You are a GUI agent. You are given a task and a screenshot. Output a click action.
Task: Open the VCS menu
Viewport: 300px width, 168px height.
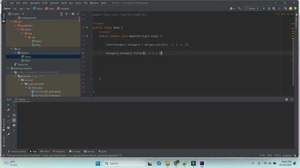point(85,3)
